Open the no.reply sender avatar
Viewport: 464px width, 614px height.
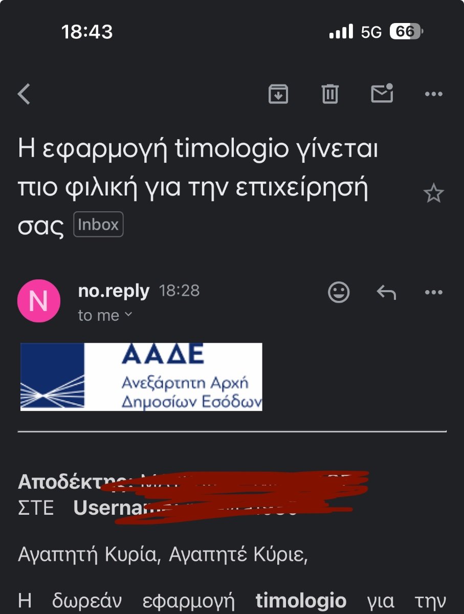(39, 301)
